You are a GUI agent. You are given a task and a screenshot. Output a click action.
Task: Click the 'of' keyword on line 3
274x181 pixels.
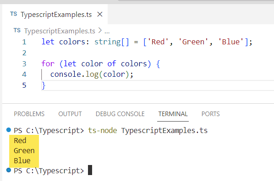coord(112,64)
